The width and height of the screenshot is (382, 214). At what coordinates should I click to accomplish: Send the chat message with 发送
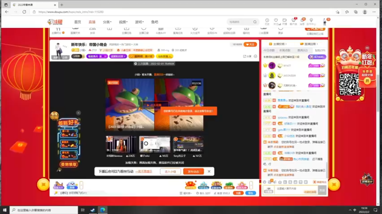tap(322, 190)
